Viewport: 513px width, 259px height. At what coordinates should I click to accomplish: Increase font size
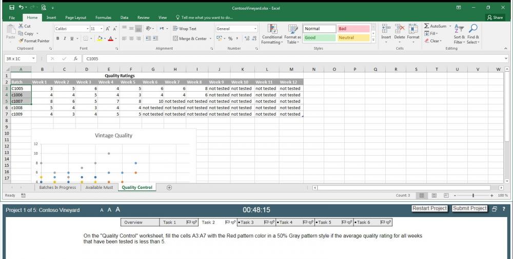pos(108,29)
